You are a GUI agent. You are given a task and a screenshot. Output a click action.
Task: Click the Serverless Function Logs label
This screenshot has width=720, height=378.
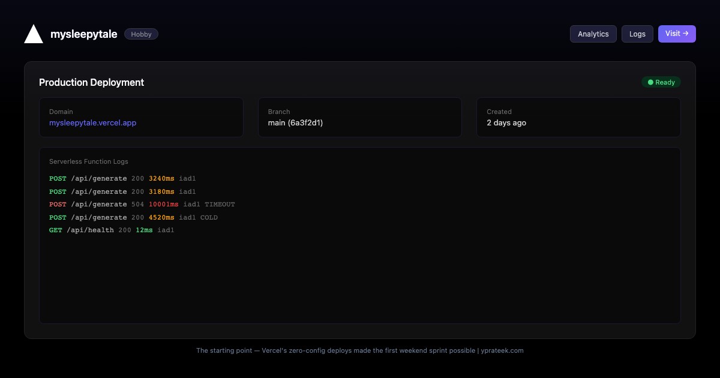[89, 161]
